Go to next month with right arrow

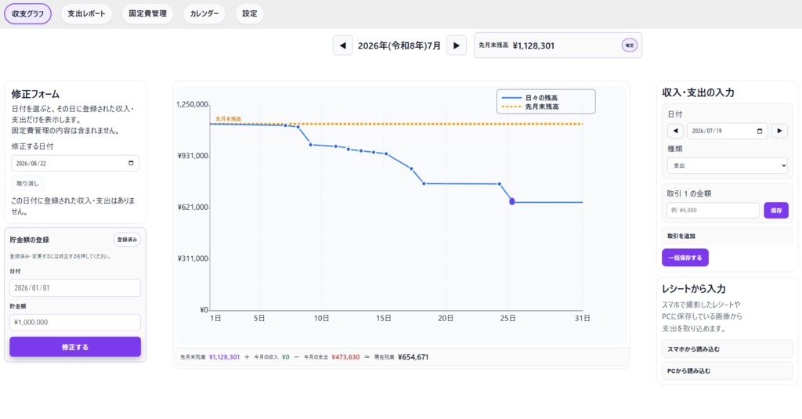click(x=457, y=45)
